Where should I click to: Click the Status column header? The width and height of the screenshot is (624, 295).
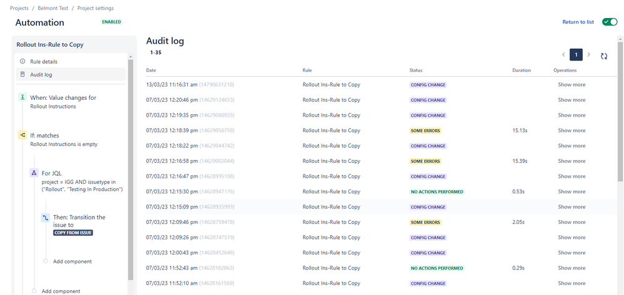click(x=416, y=70)
